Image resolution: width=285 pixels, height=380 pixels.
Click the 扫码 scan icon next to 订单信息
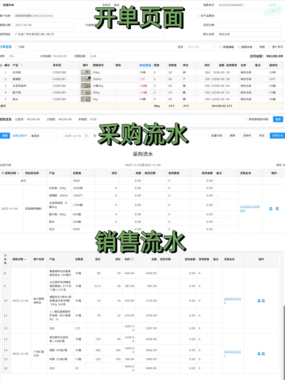[x=16, y=47]
